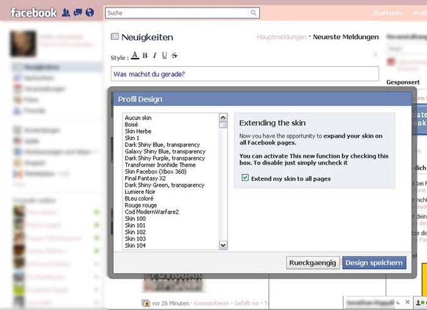Open Startseite in the top bar
The width and height of the screenshot is (427, 310).
point(388,13)
